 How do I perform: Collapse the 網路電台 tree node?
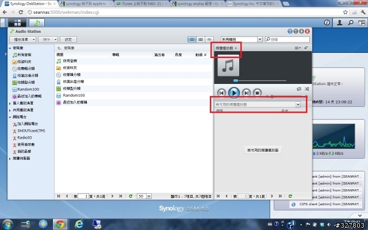coord(10,117)
